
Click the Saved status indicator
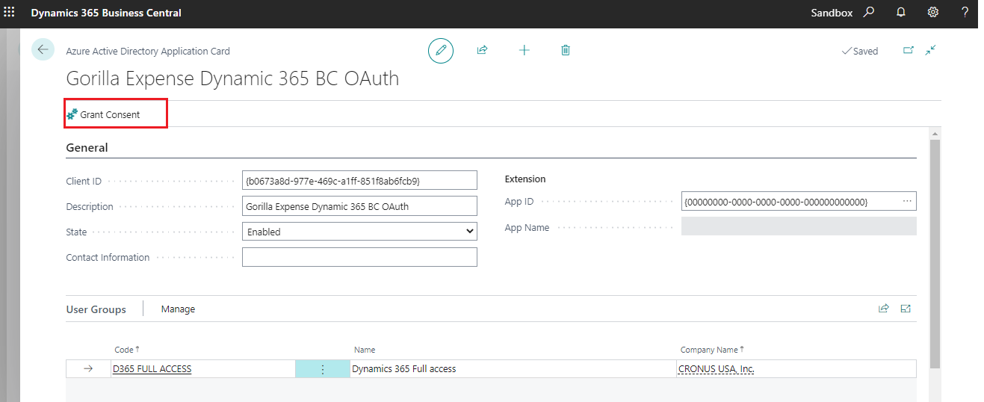pos(860,52)
